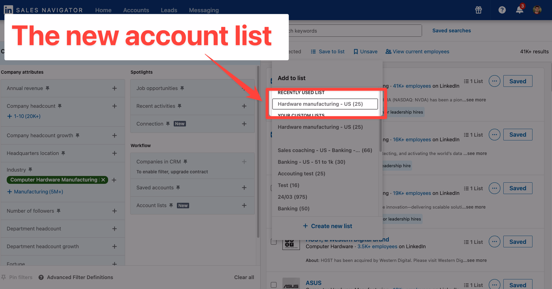Open 3.5K+ employees link for HGST
The height and width of the screenshot is (289, 552).
(377, 246)
